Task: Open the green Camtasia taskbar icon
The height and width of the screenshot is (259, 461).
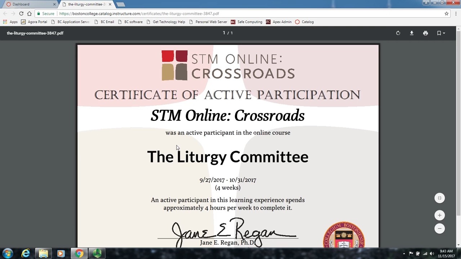Action: (97, 253)
